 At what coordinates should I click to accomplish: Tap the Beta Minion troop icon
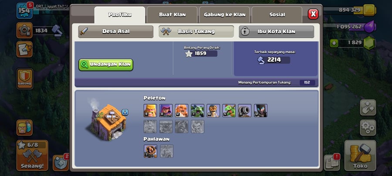pos(197,110)
